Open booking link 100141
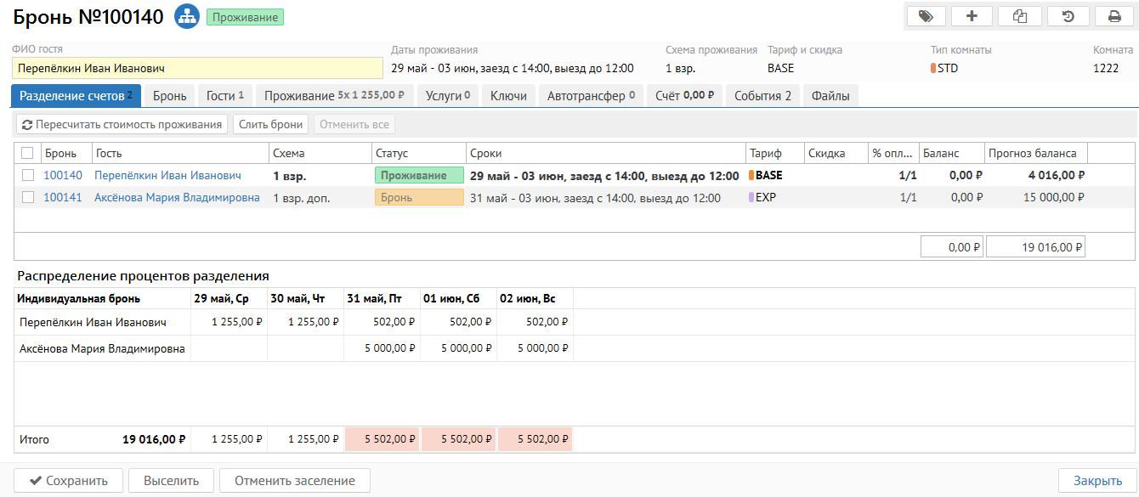The width and height of the screenshot is (1139, 497). click(x=63, y=198)
